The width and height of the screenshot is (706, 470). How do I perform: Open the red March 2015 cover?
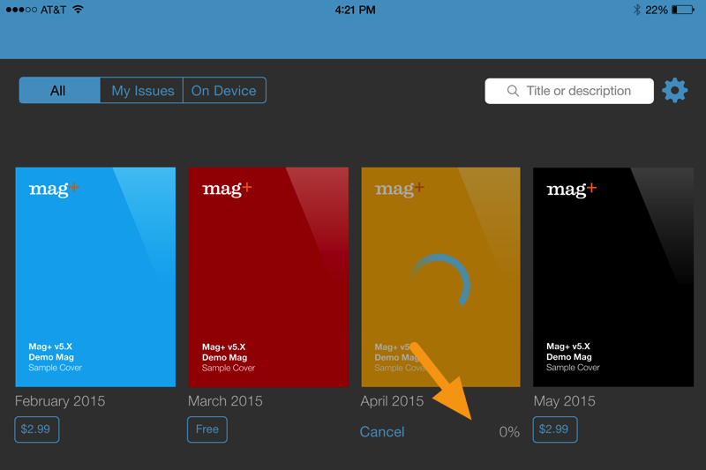pyautogui.click(x=268, y=277)
